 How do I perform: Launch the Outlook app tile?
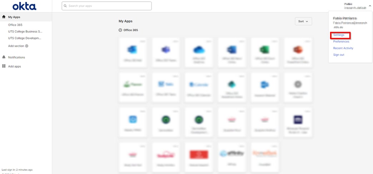point(133,52)
